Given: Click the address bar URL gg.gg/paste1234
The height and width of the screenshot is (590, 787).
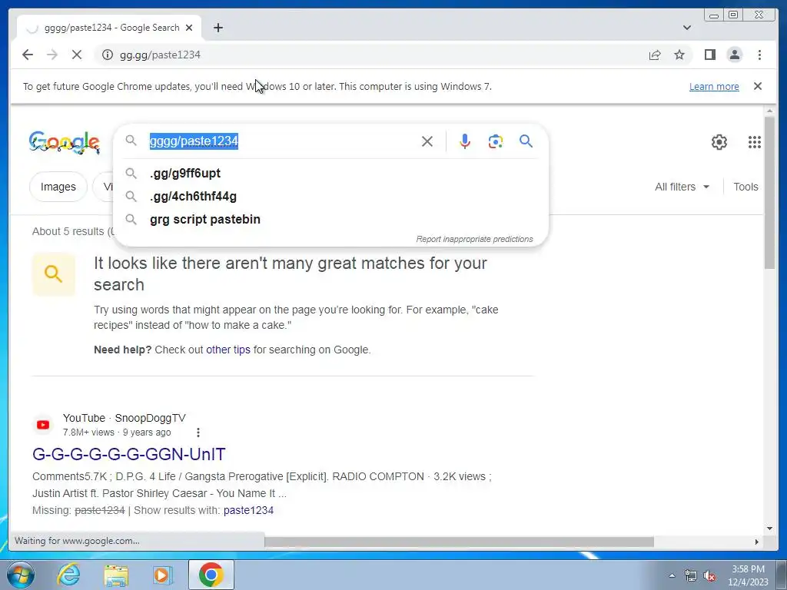Looking at the screenshot, I should point(160,55).
